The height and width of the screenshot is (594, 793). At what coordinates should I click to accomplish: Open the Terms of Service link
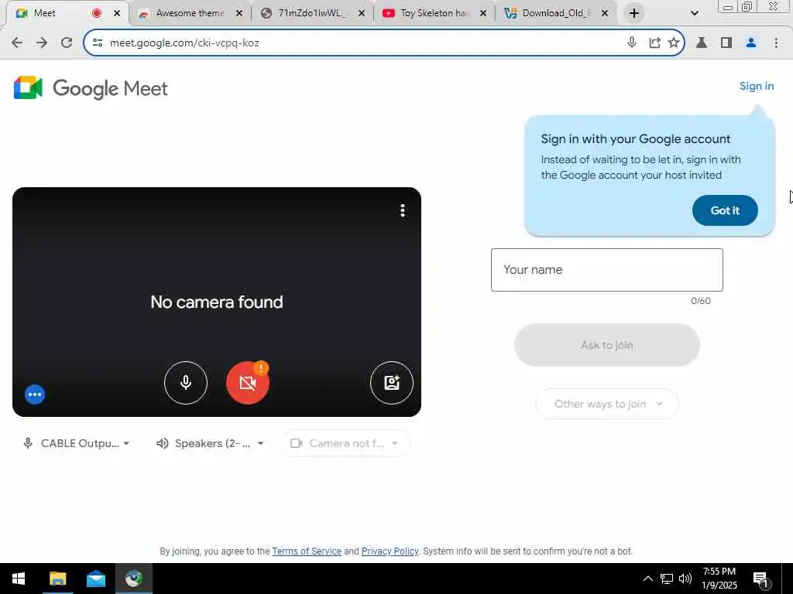click(307, 551)
